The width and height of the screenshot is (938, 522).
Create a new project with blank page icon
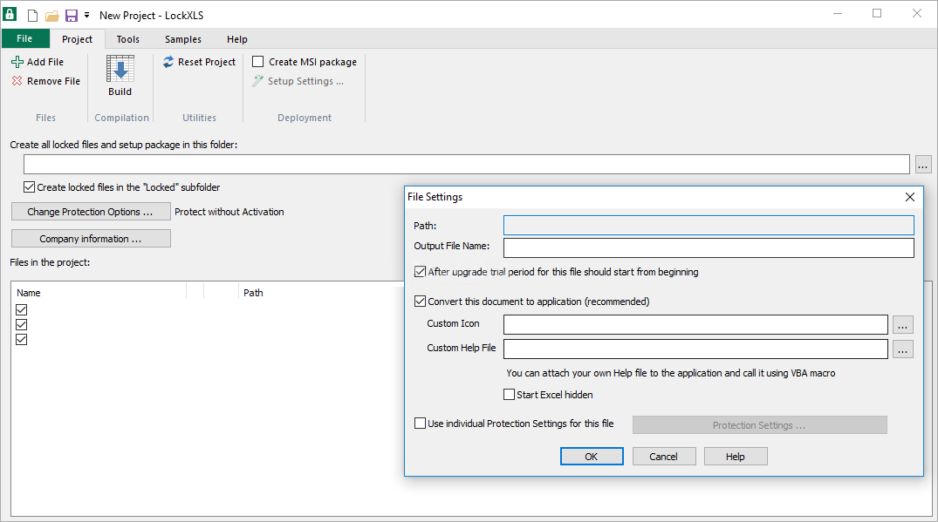click(33, 15)
